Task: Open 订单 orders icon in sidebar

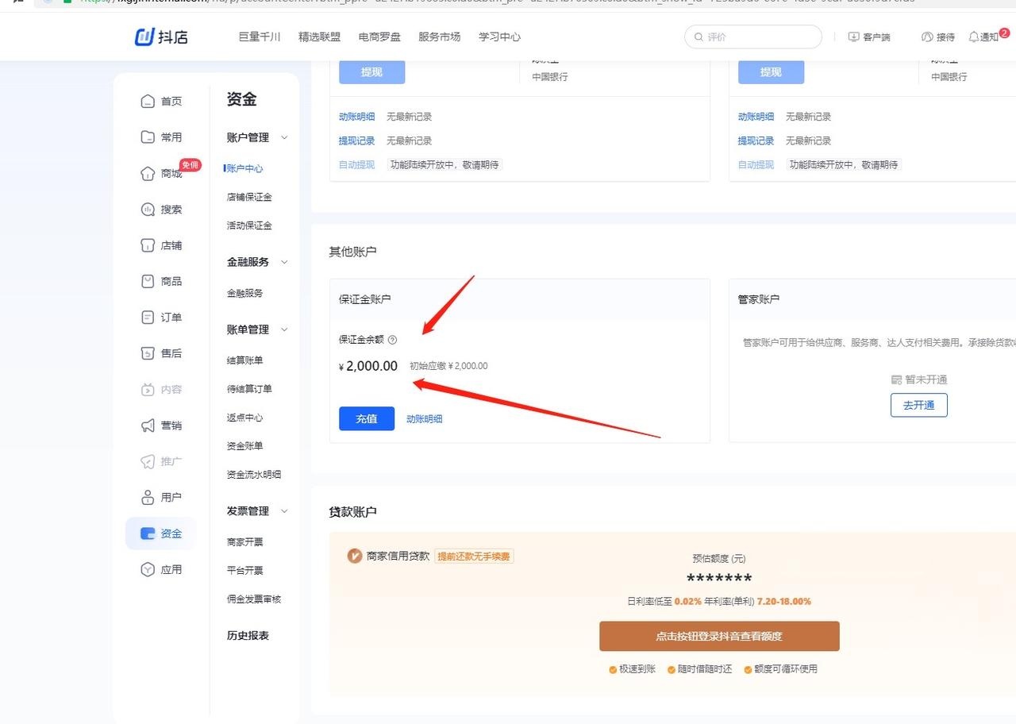Action: pos(148,318)
